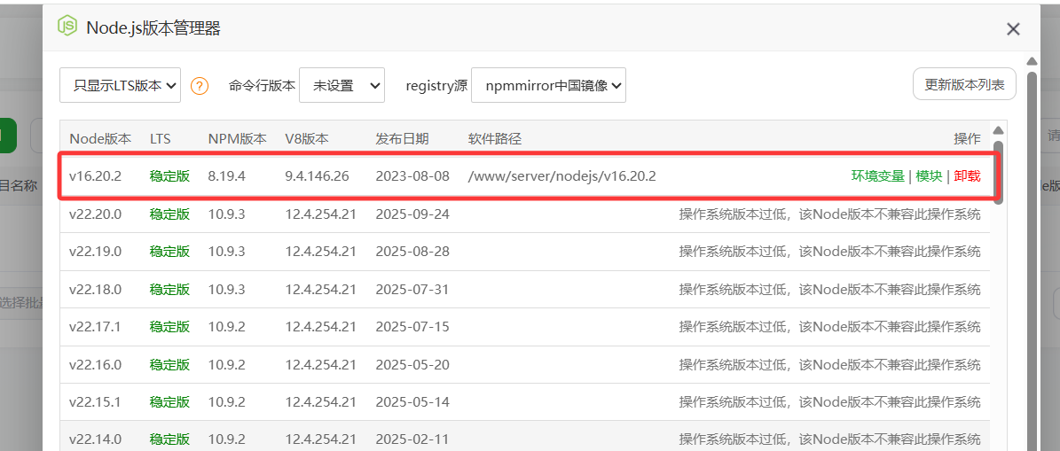
Task: Click the V8版本 column header
Action: [x=307, y=139]
